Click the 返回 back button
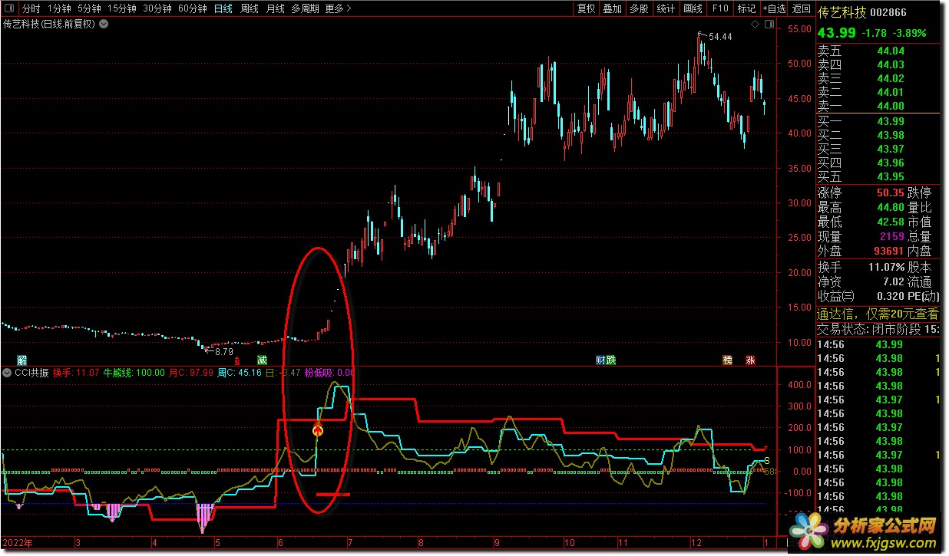The height and width of the screenshot is (556, 949). point(802,8)
